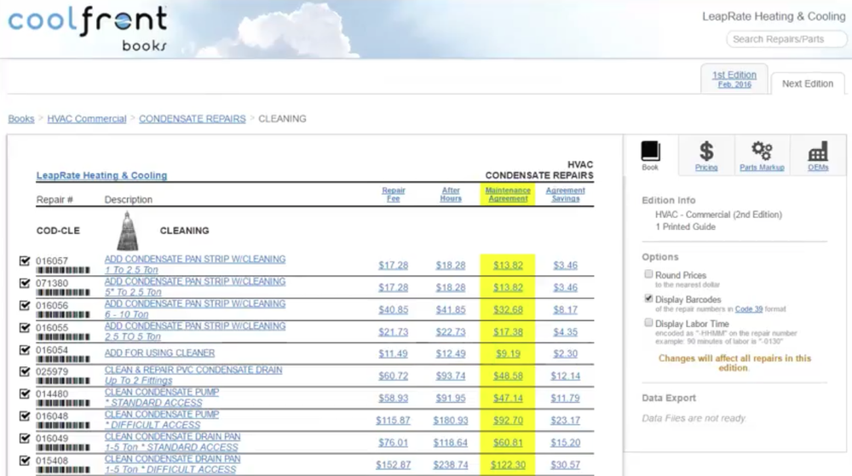Screen dimensions: 852x476
Task: Select the Next Edition tab
Action: (x=807, y=84)
